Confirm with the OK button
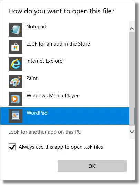The width and height of the screenshot is (140, 185). (x=92, y=166)
